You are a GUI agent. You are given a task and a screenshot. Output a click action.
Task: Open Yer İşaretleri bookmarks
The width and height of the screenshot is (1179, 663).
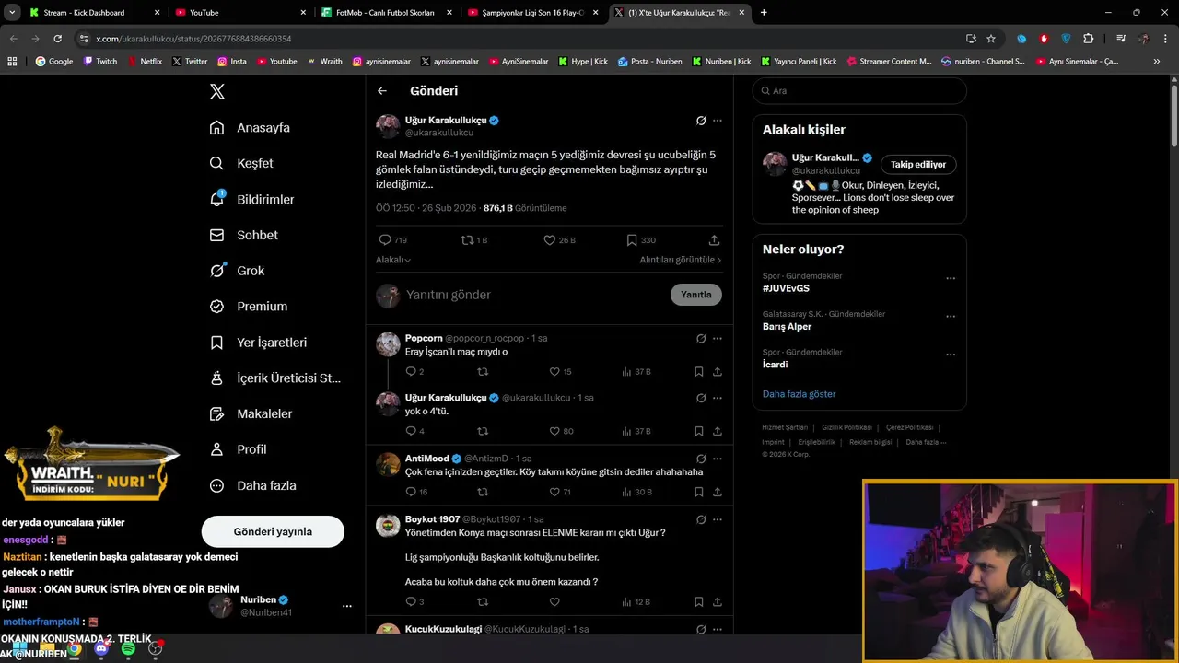pos(258,343)
